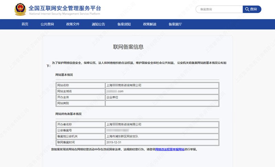Viewport: 275px width, 167px height.
Task: Click the 查询 search button
Action: [x=252, y=9]
